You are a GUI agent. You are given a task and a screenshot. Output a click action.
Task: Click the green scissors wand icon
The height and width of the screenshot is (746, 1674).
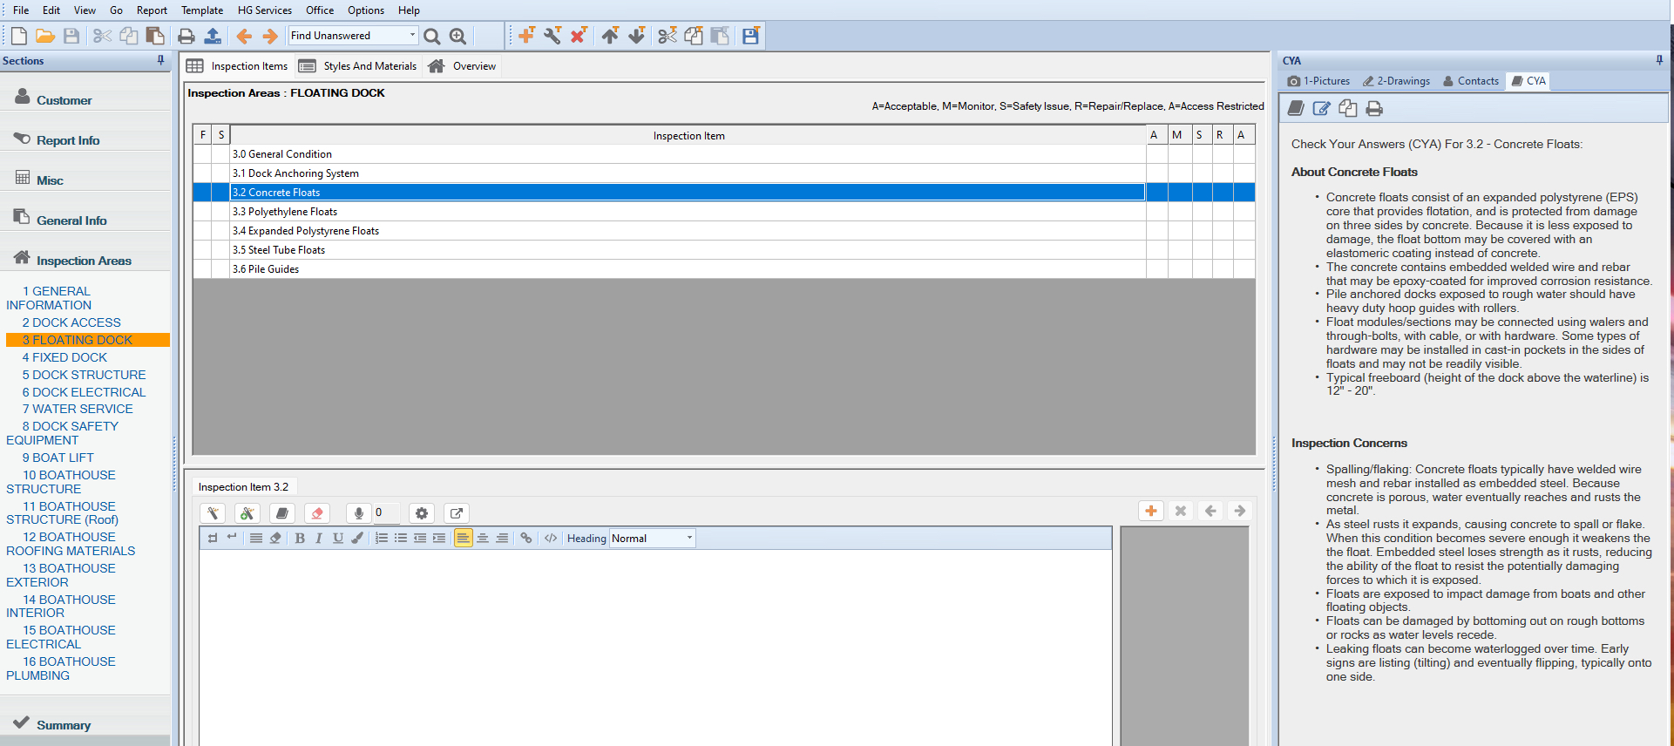coord(247,513)
